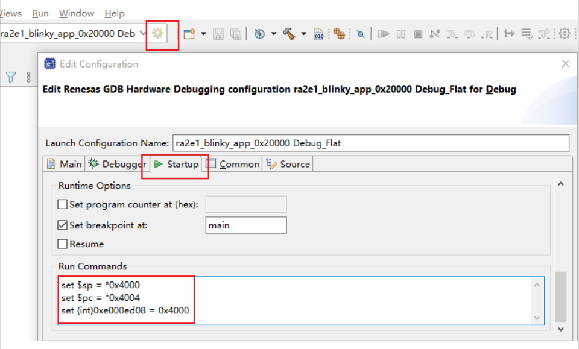
Task: Click the filter funnel icon in left panel
Action: pyautogui.click(x=11, y=77)
